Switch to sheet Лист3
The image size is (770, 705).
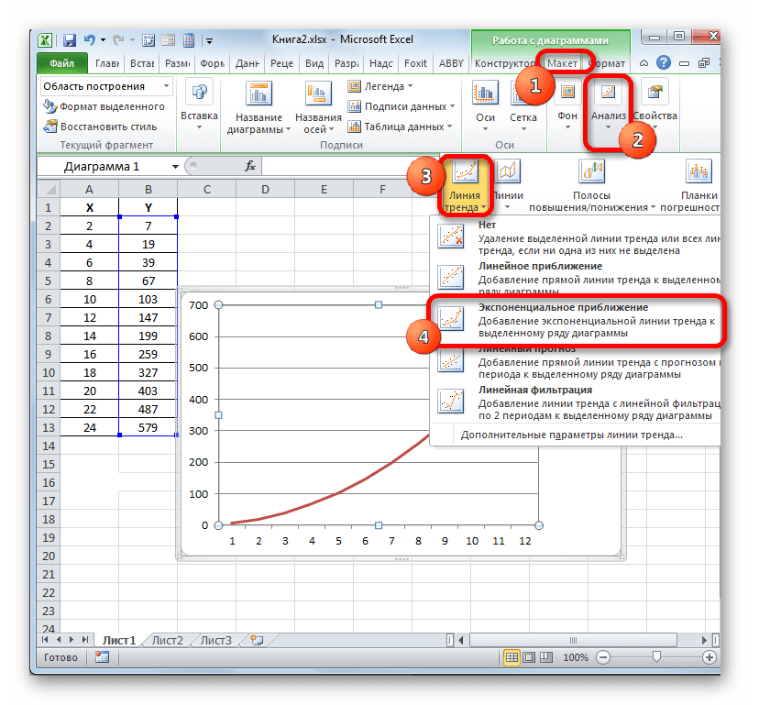[216, 640]
